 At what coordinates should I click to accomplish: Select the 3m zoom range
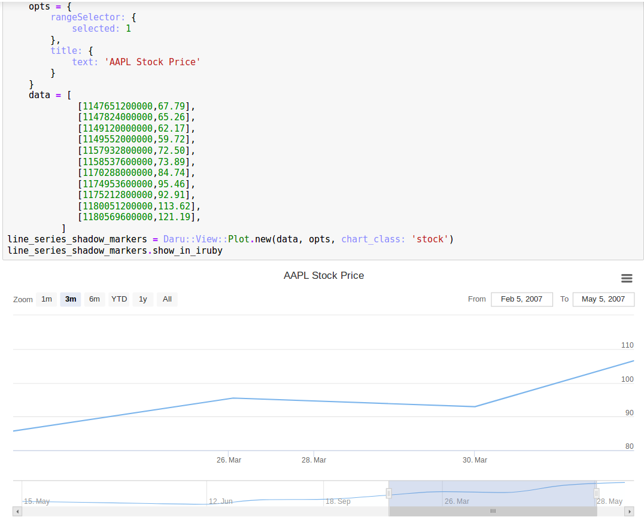pyautogui.click(x=71, y=299)
